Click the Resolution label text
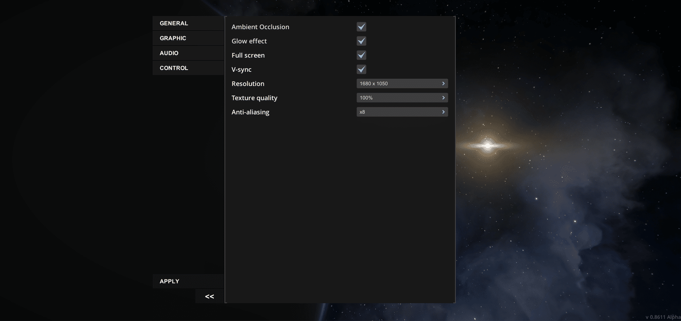The height and width of the screenshot is (321, 681). 248,84
